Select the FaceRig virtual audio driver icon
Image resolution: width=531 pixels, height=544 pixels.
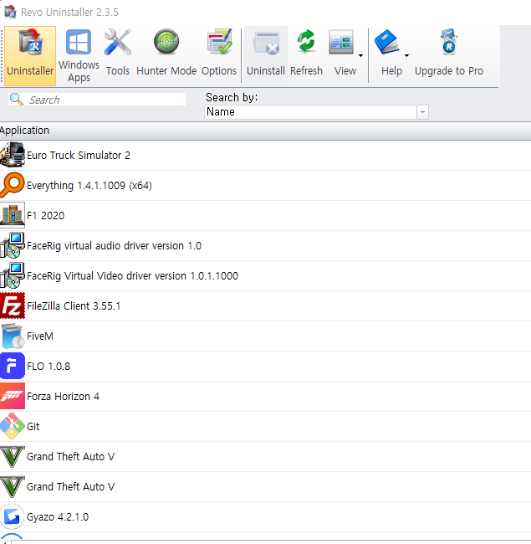pos(13,245)
